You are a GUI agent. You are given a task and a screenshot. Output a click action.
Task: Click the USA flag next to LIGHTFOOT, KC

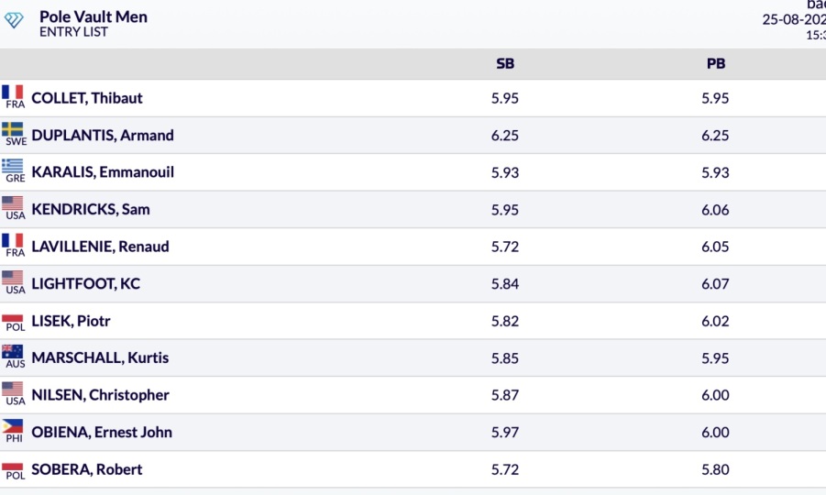point(13,278)
